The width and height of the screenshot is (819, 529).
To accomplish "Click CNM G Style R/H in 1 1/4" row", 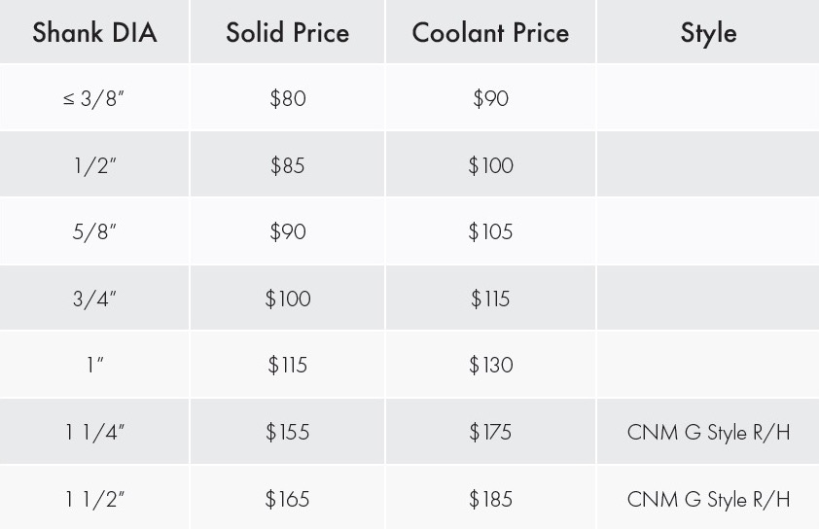I will click(x=708, y=433).
